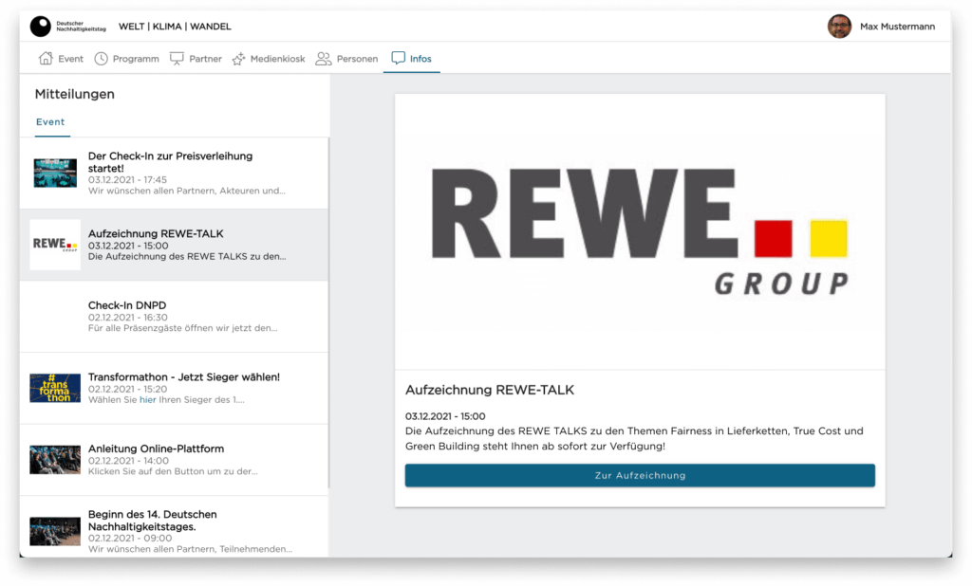Screen dimensions: 972x586
Task: Click the Max Mustermann name label
Action: (897, 26)
